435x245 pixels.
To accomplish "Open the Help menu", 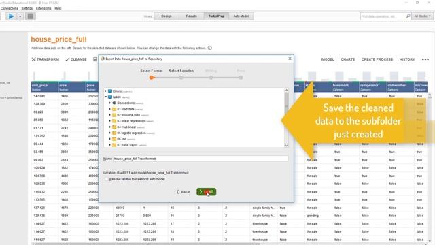I will pyautogui.click(x=58, y=8).
